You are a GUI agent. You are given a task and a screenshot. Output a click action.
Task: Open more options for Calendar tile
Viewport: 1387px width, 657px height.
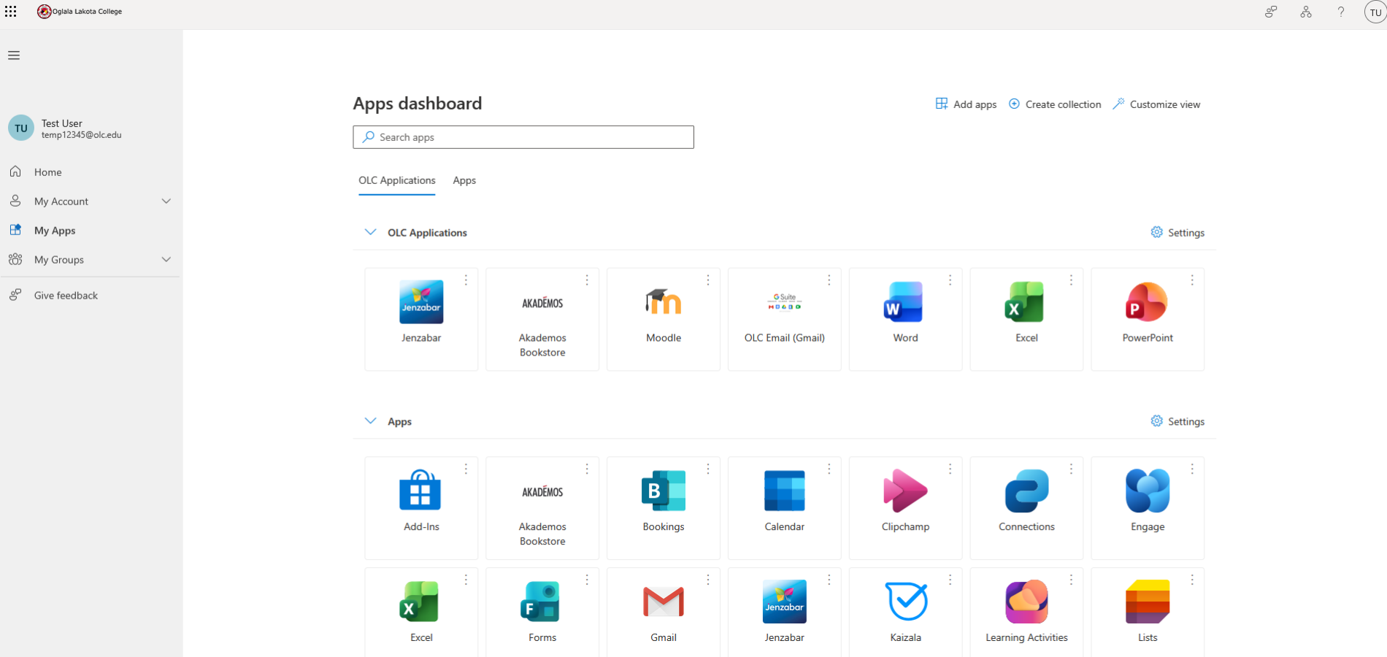(829, 469)
